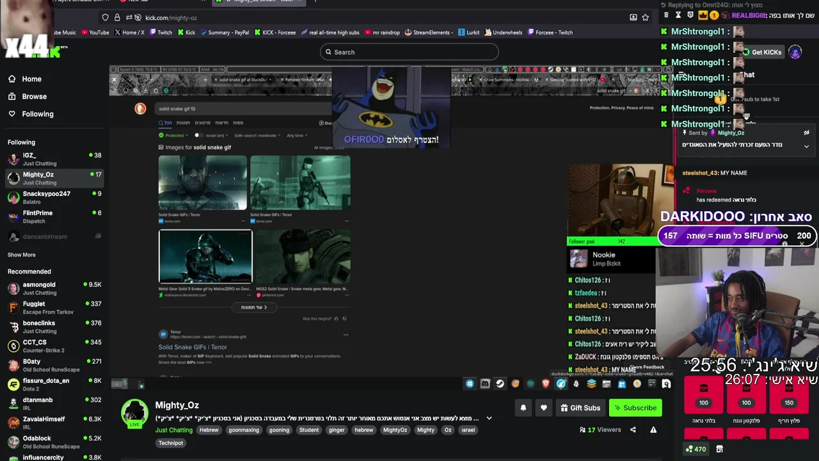Open Solid Snake GIFs Tenor result link
819x461 pixels.
click(193, 347)
